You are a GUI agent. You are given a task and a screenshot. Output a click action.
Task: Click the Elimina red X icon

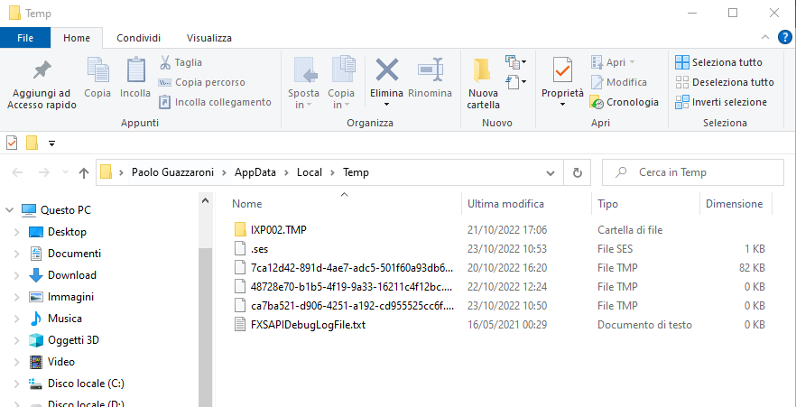[x=386, y=69]
